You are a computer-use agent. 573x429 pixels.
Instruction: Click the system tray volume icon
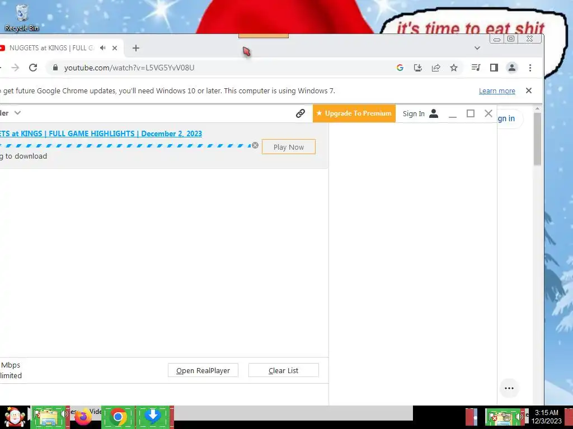tap(519, 417)
